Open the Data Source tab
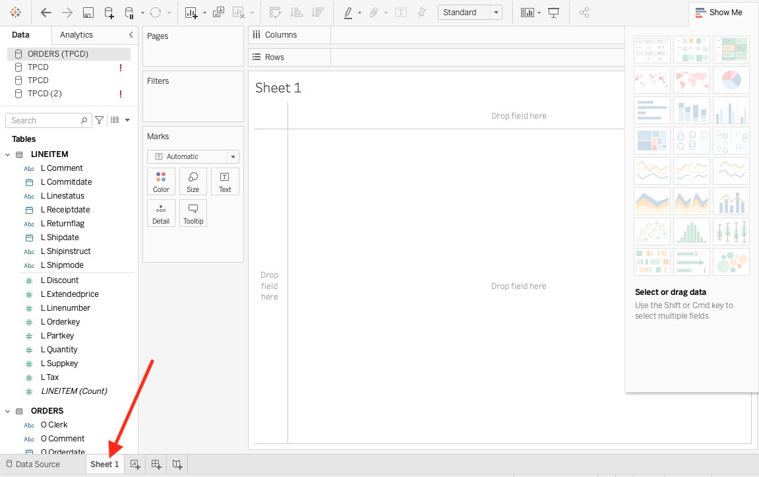Viewport: 759px width, 477px height. point(38,464)
